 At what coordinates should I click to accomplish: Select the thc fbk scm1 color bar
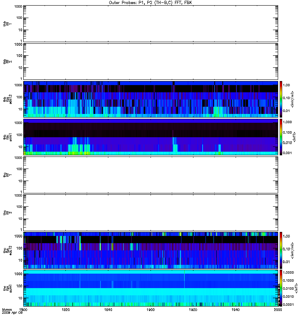(281, 288)
